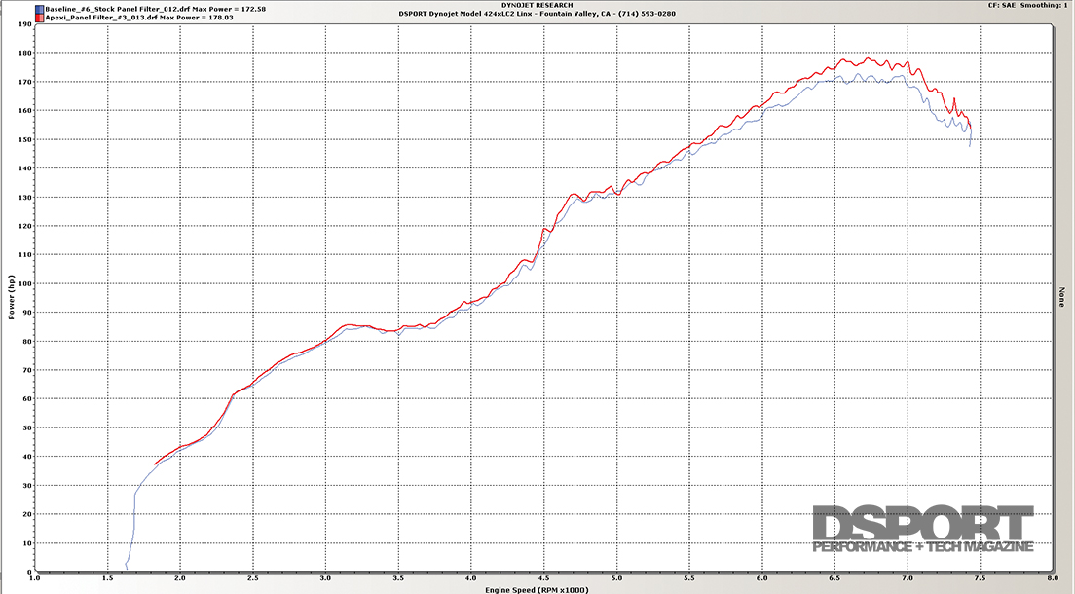Viewport: 1075px width, 594px height.
Task: Click the 1.0 tick on RPM axis
Action: [x=35, y=579]
